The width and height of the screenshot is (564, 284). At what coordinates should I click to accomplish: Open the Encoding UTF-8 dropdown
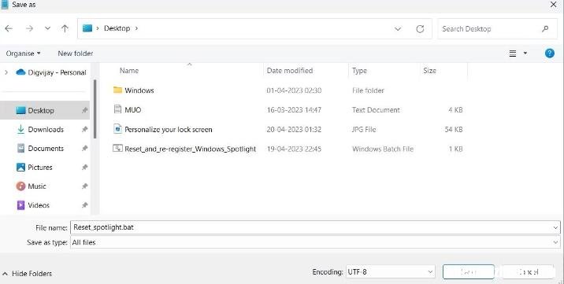pos(390,272)
